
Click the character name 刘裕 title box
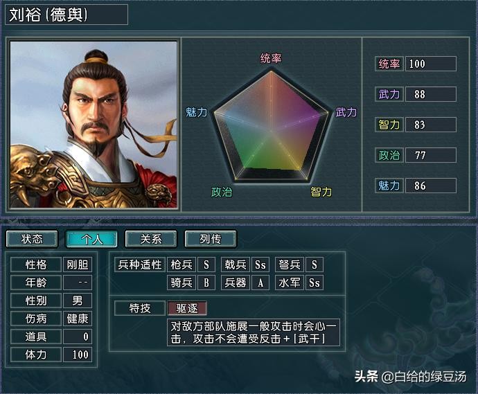[67, 15]
